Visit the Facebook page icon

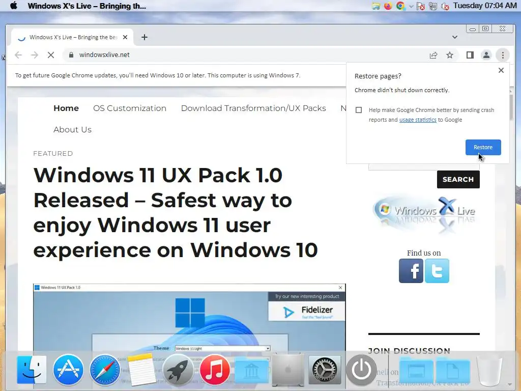click(411, 271)
